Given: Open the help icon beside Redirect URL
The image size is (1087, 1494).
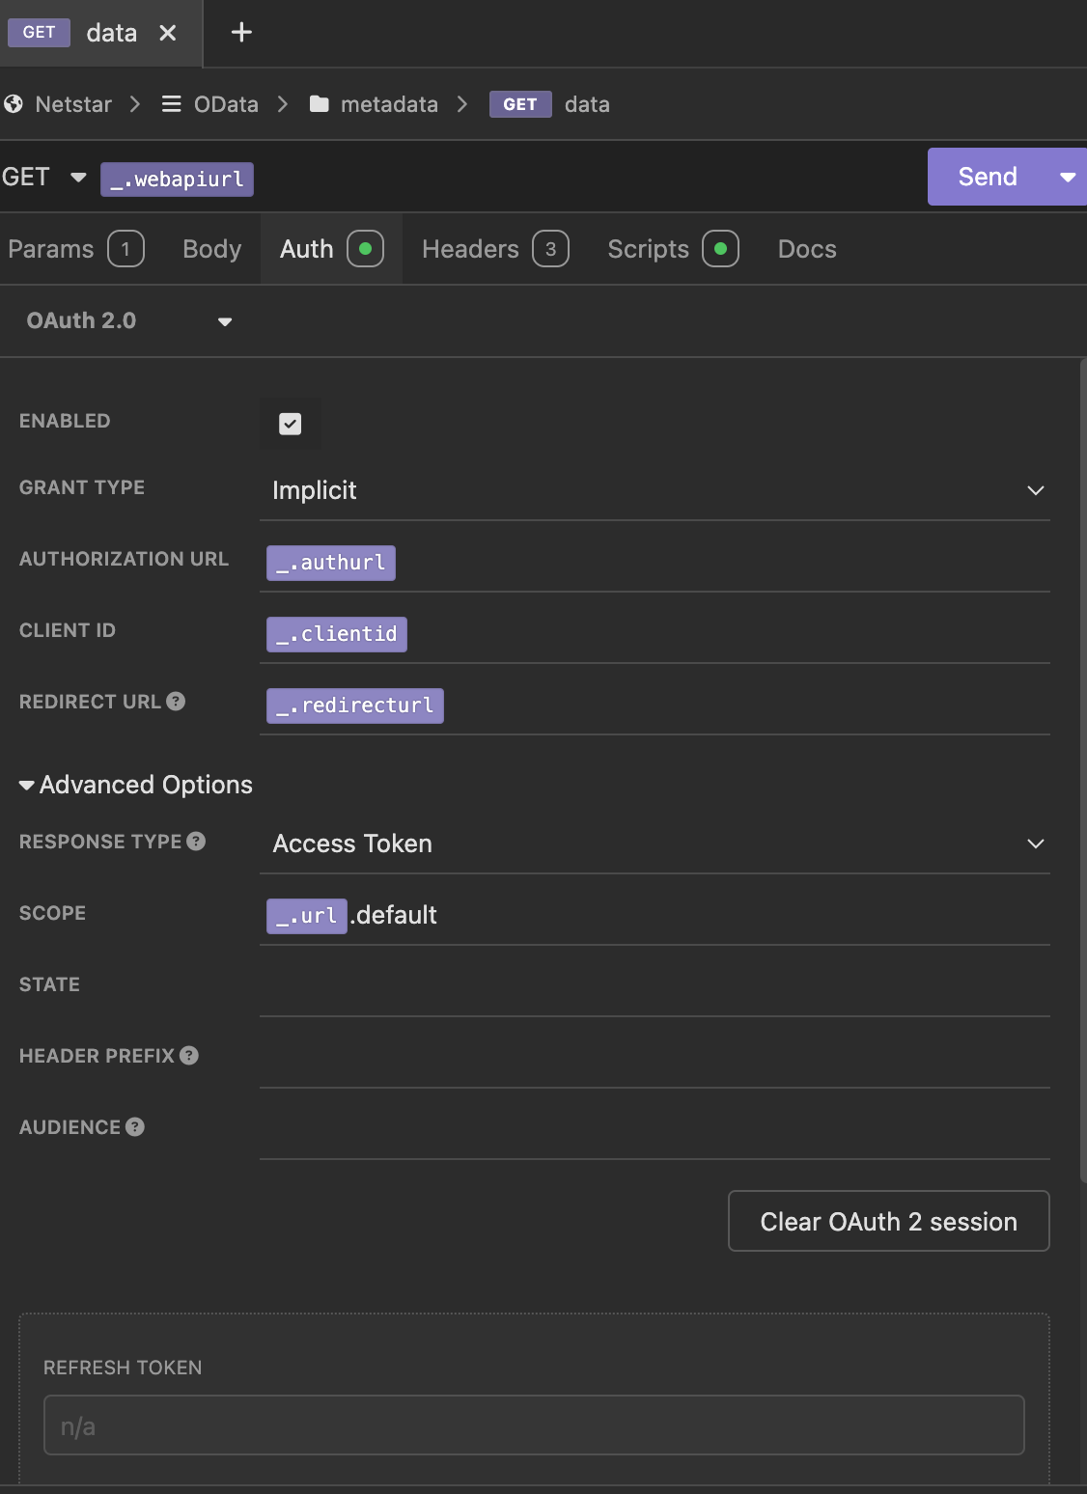Looking at the screenshot, I should (176, 702).
